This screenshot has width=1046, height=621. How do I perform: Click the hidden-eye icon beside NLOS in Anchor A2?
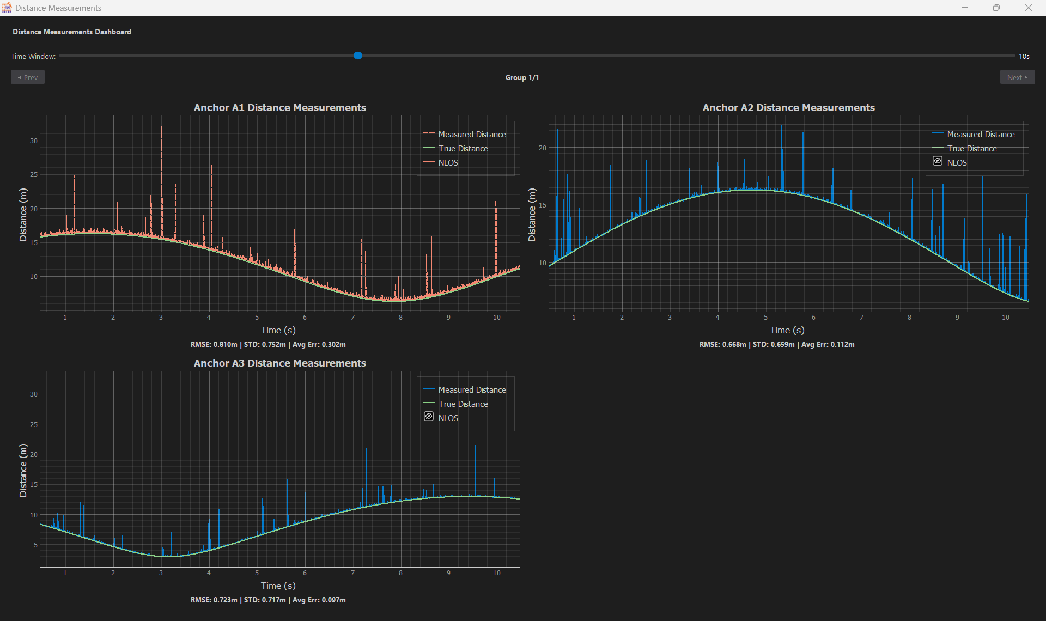click(938, 161)
